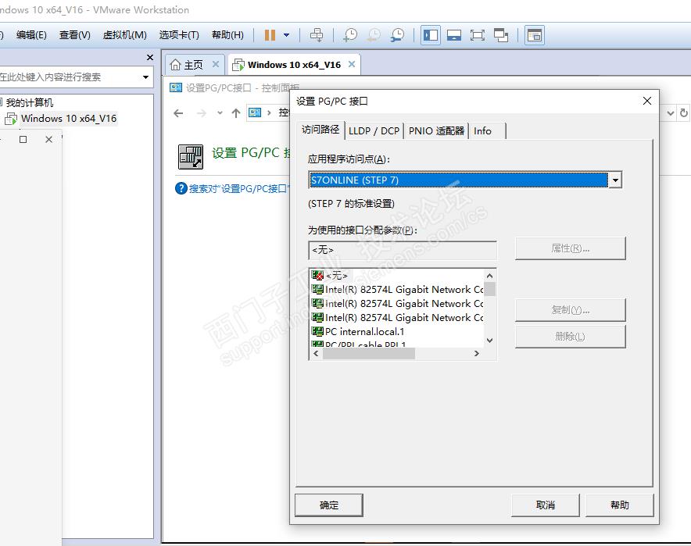The image size is (691, 546).
Task: Select Windows 10 x64_V16 in library tree
Action: [69, 119]
